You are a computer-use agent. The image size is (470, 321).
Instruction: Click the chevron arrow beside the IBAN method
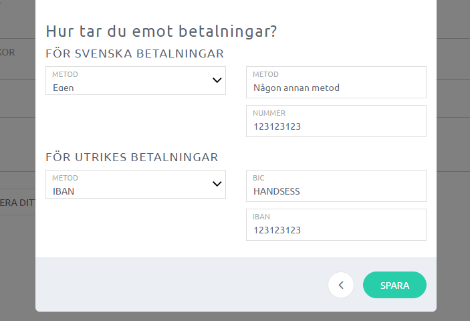coord(217,184)
